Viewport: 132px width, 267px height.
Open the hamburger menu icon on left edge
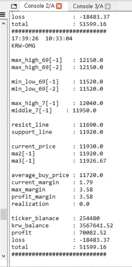(x=3, y=15)
